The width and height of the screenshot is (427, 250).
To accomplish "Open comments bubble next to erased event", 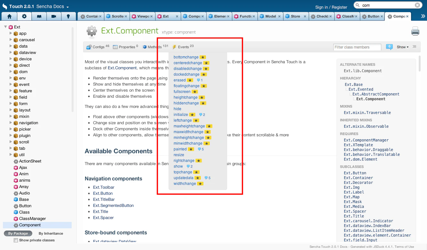I will pyautogui.click(x=200, y=80).
